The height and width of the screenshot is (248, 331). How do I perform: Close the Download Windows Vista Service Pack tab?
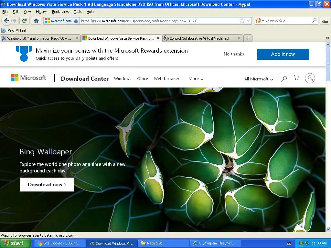coord(158,38)
